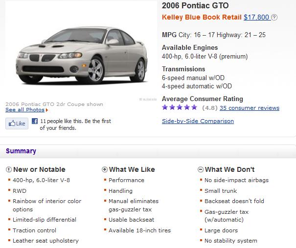296x248 pixels.
Task: Open 35 consumer reviews link
Action: pos(250,108)
